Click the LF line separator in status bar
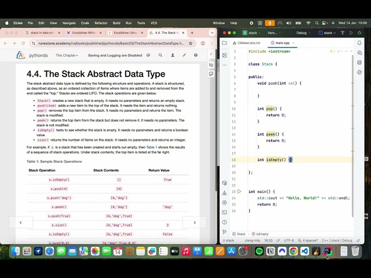The image size is (371, 278). 278,240
